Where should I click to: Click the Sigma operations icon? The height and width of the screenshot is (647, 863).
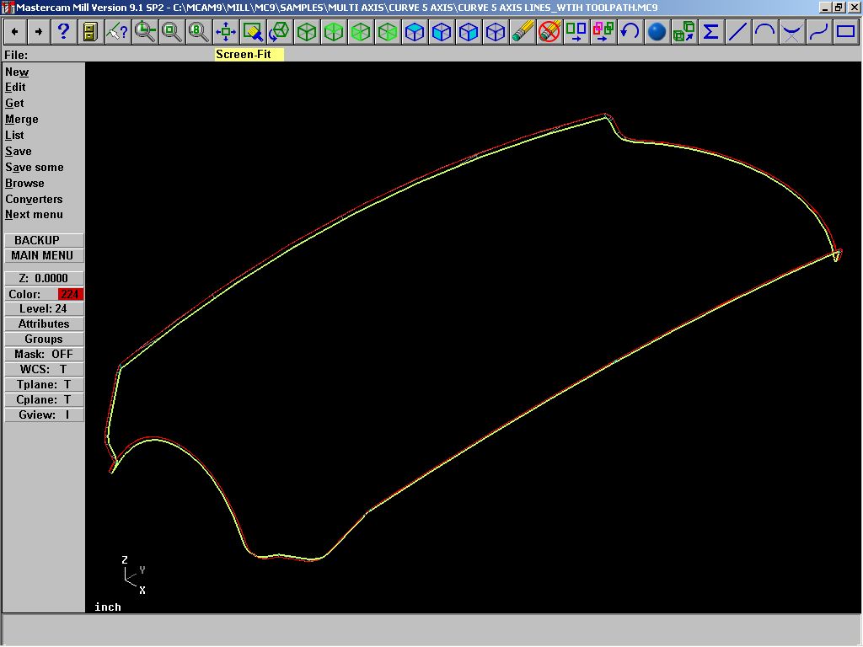tap(711, 32)
